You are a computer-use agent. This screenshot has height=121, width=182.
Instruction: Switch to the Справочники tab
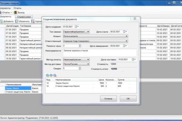(24, 17)
